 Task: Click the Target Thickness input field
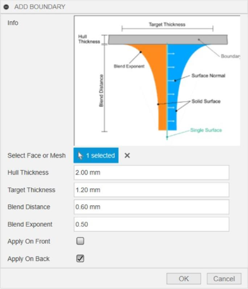click(152, 190)
